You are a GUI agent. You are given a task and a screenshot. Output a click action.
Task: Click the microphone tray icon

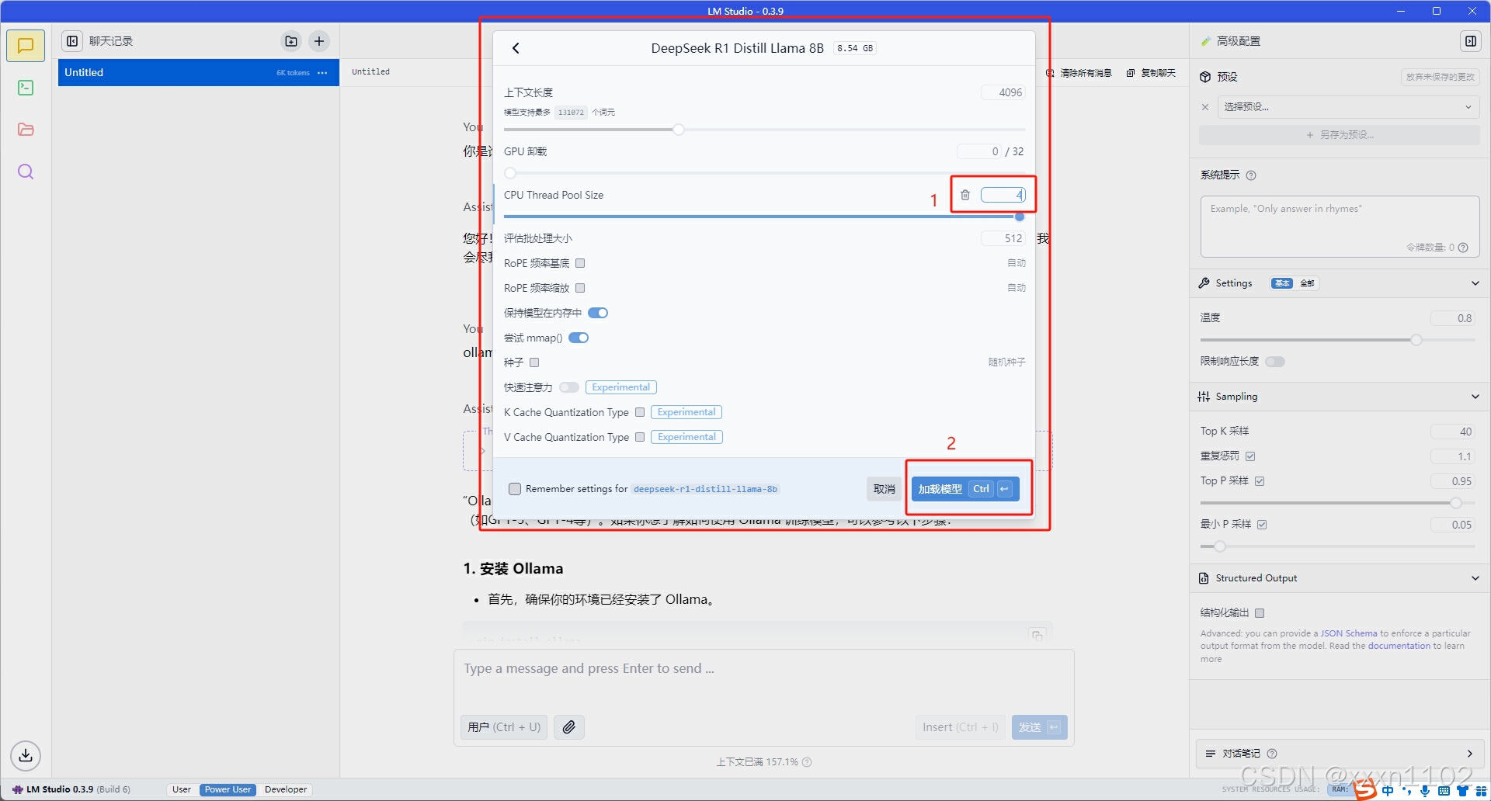1425,791
